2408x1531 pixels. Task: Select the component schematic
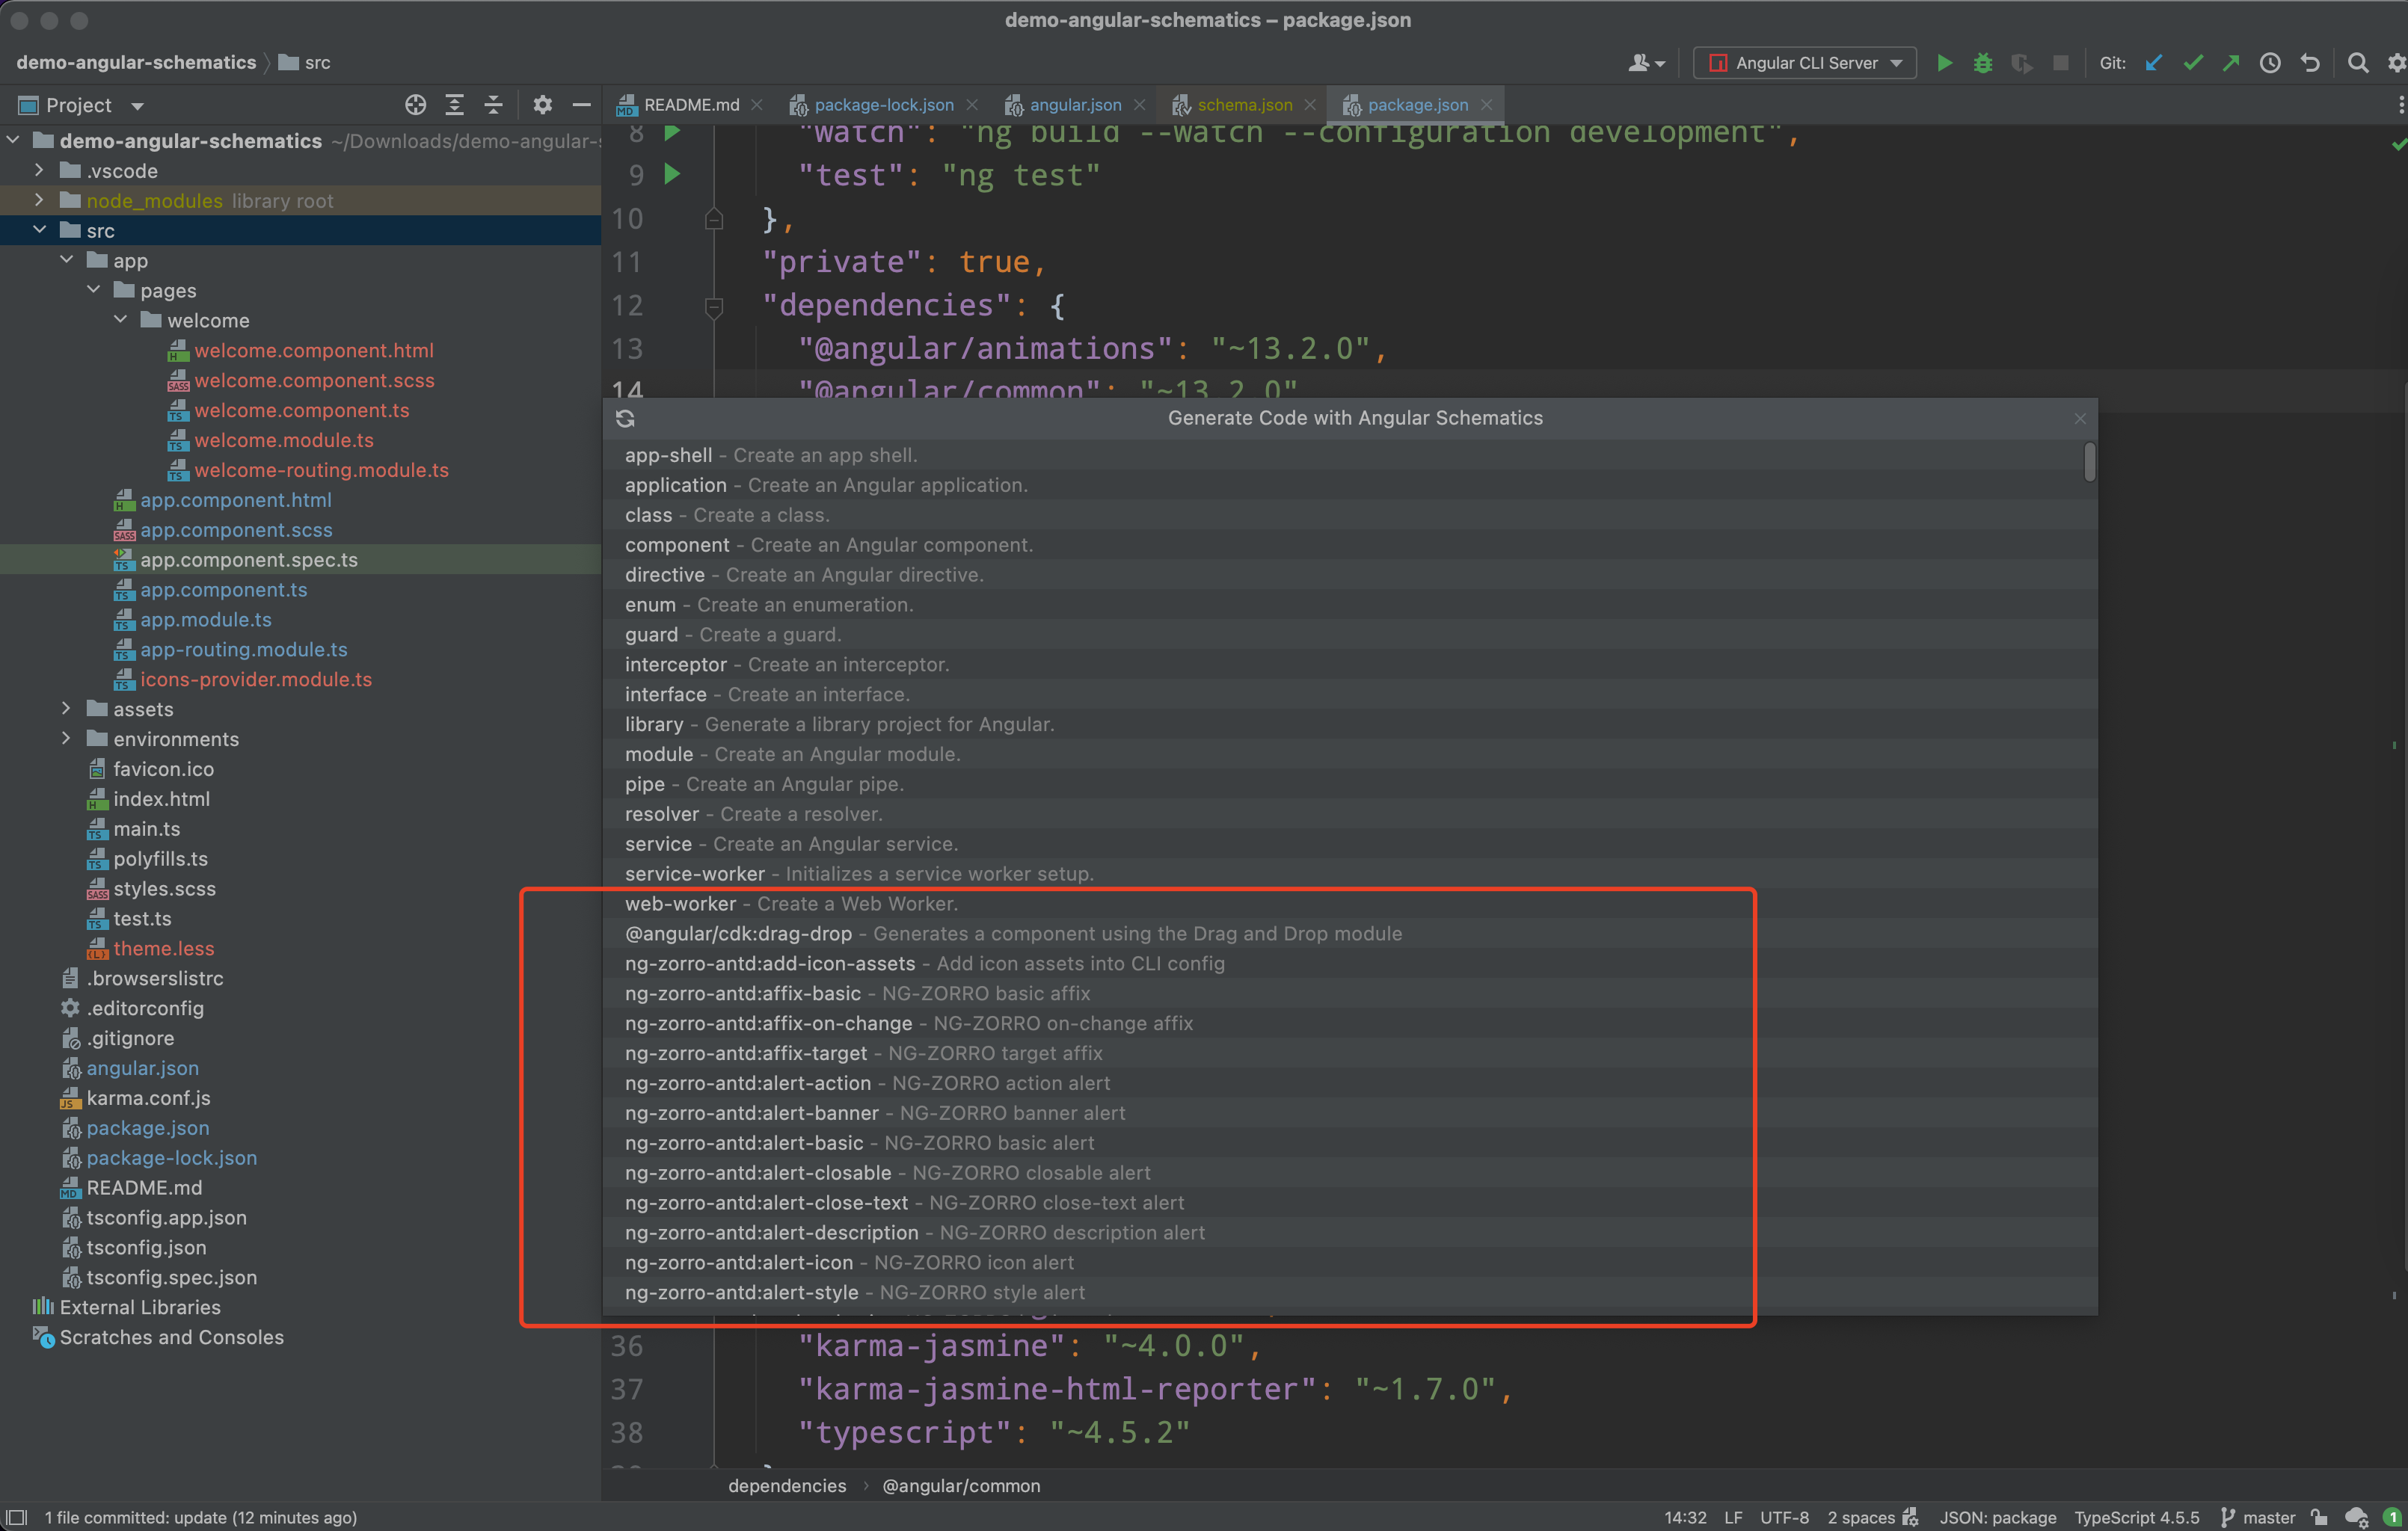point(1350,545)
